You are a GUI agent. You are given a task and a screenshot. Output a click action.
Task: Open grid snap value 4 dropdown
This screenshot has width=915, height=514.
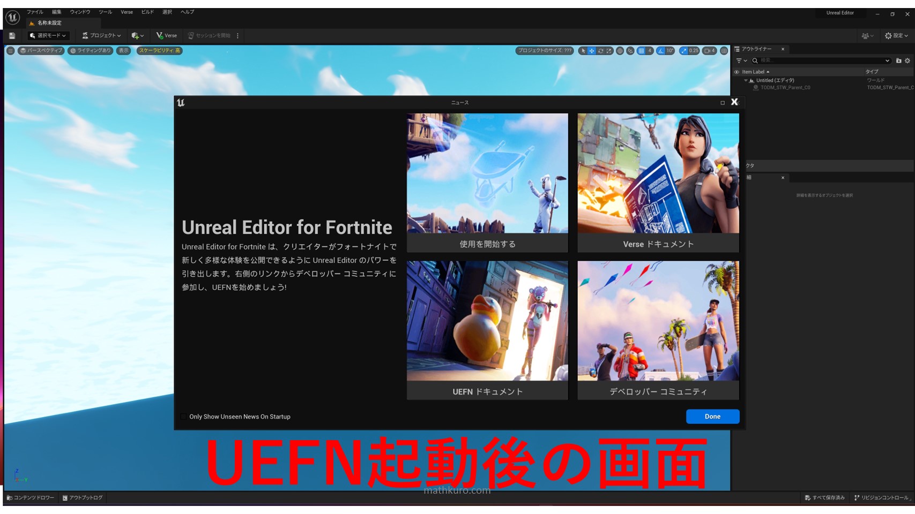point(650,51)
